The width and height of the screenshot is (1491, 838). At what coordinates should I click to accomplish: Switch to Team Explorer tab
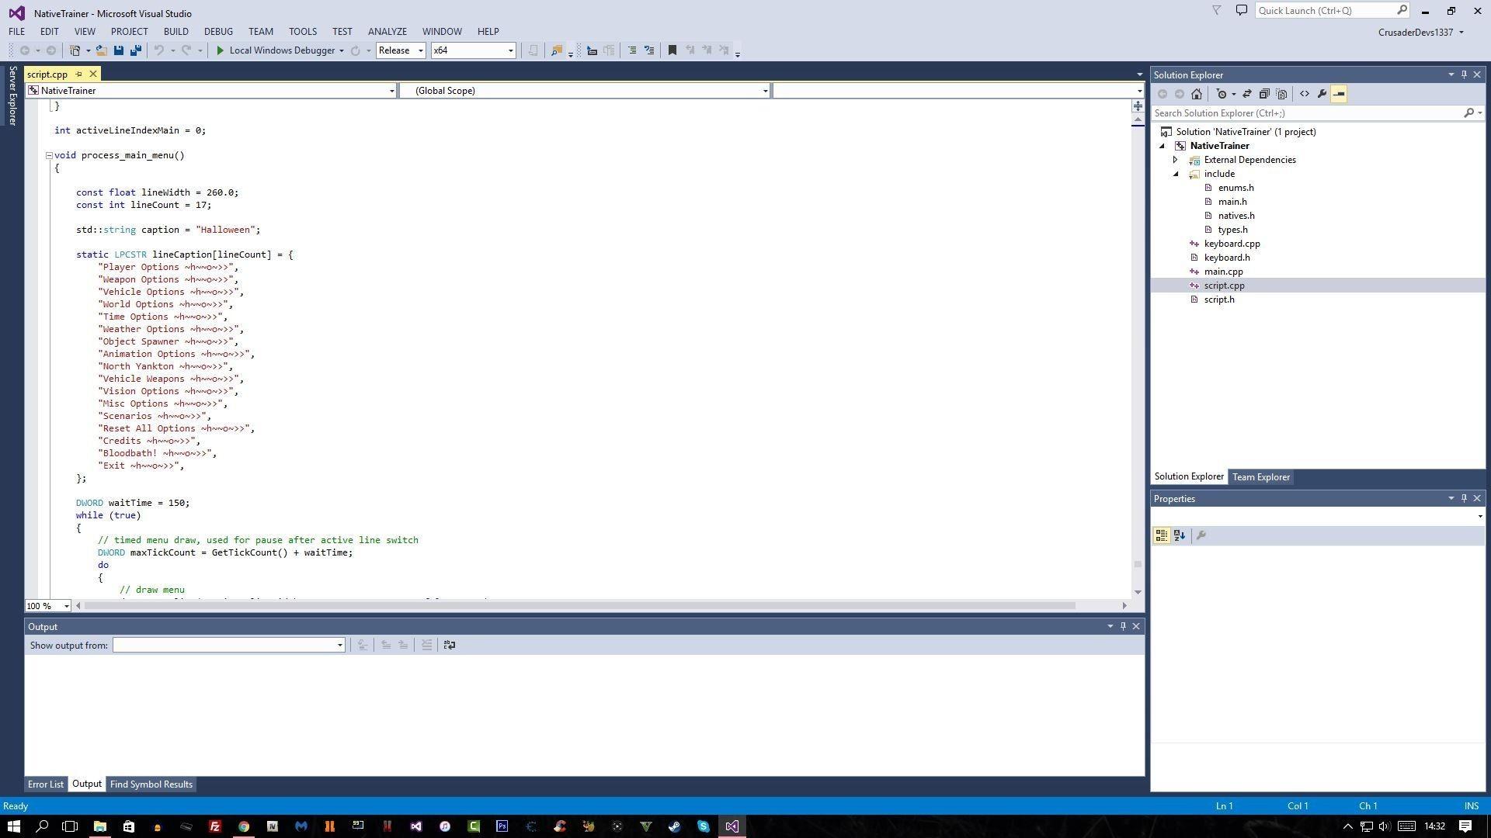1260,477
